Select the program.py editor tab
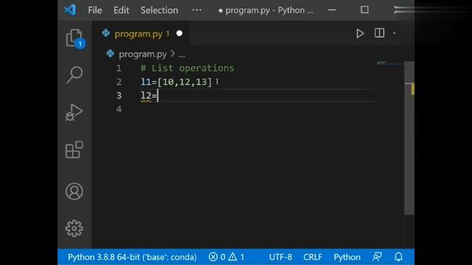472x265 pixels. click(x=142, y=34)
